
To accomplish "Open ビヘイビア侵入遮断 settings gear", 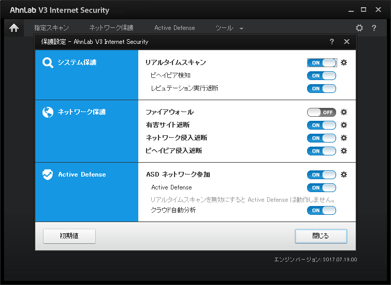I will [x=344, y=151].
